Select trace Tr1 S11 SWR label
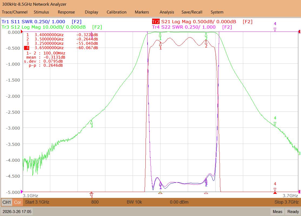Image resolution: width=301 pixels, height=216 pixels. tap(41, 22)
